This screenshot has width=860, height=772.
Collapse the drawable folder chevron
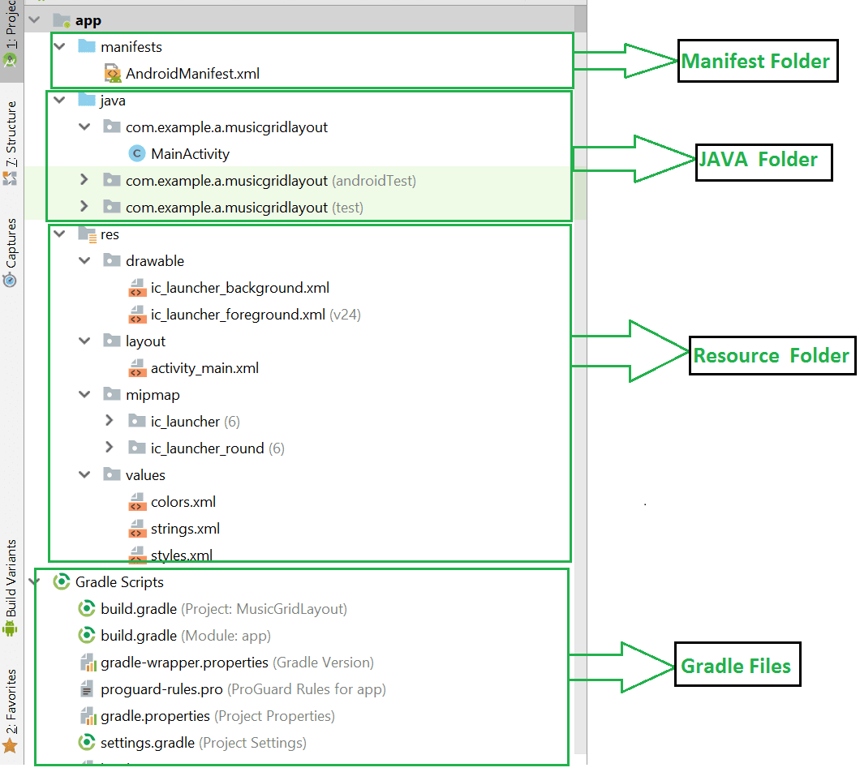pos(84,261)
